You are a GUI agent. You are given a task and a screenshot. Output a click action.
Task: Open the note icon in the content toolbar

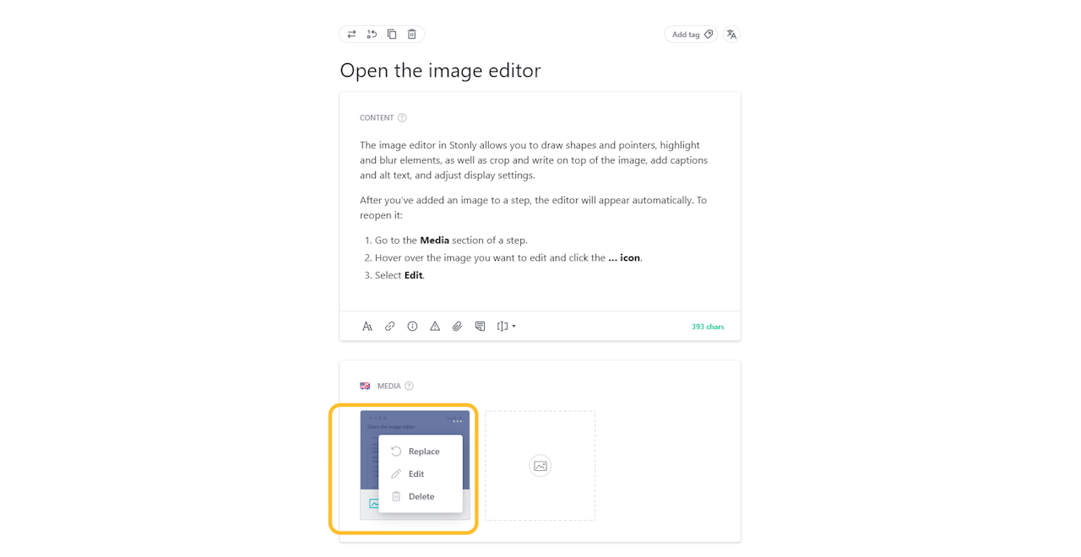point(480,326)
